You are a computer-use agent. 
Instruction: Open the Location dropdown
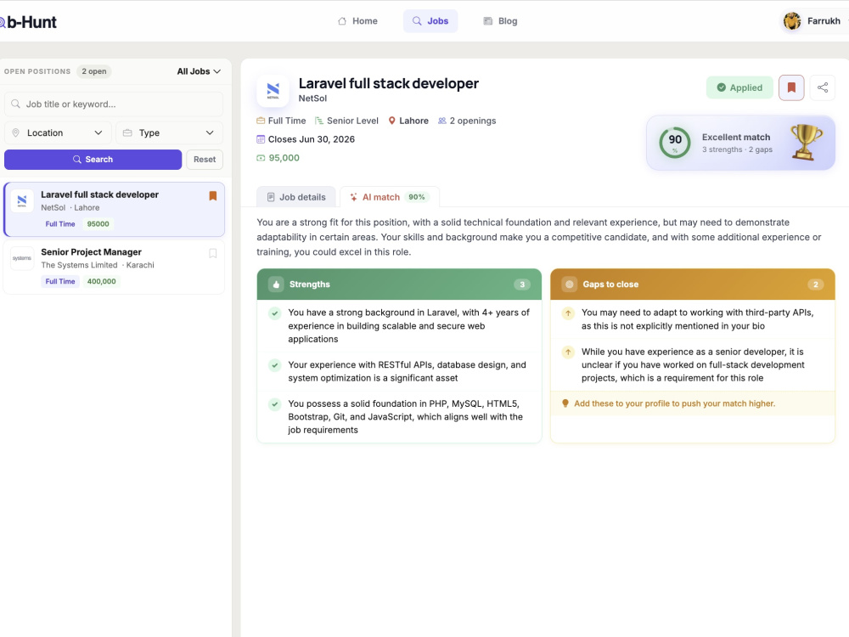pyautogui.click(x=58, y=132)
